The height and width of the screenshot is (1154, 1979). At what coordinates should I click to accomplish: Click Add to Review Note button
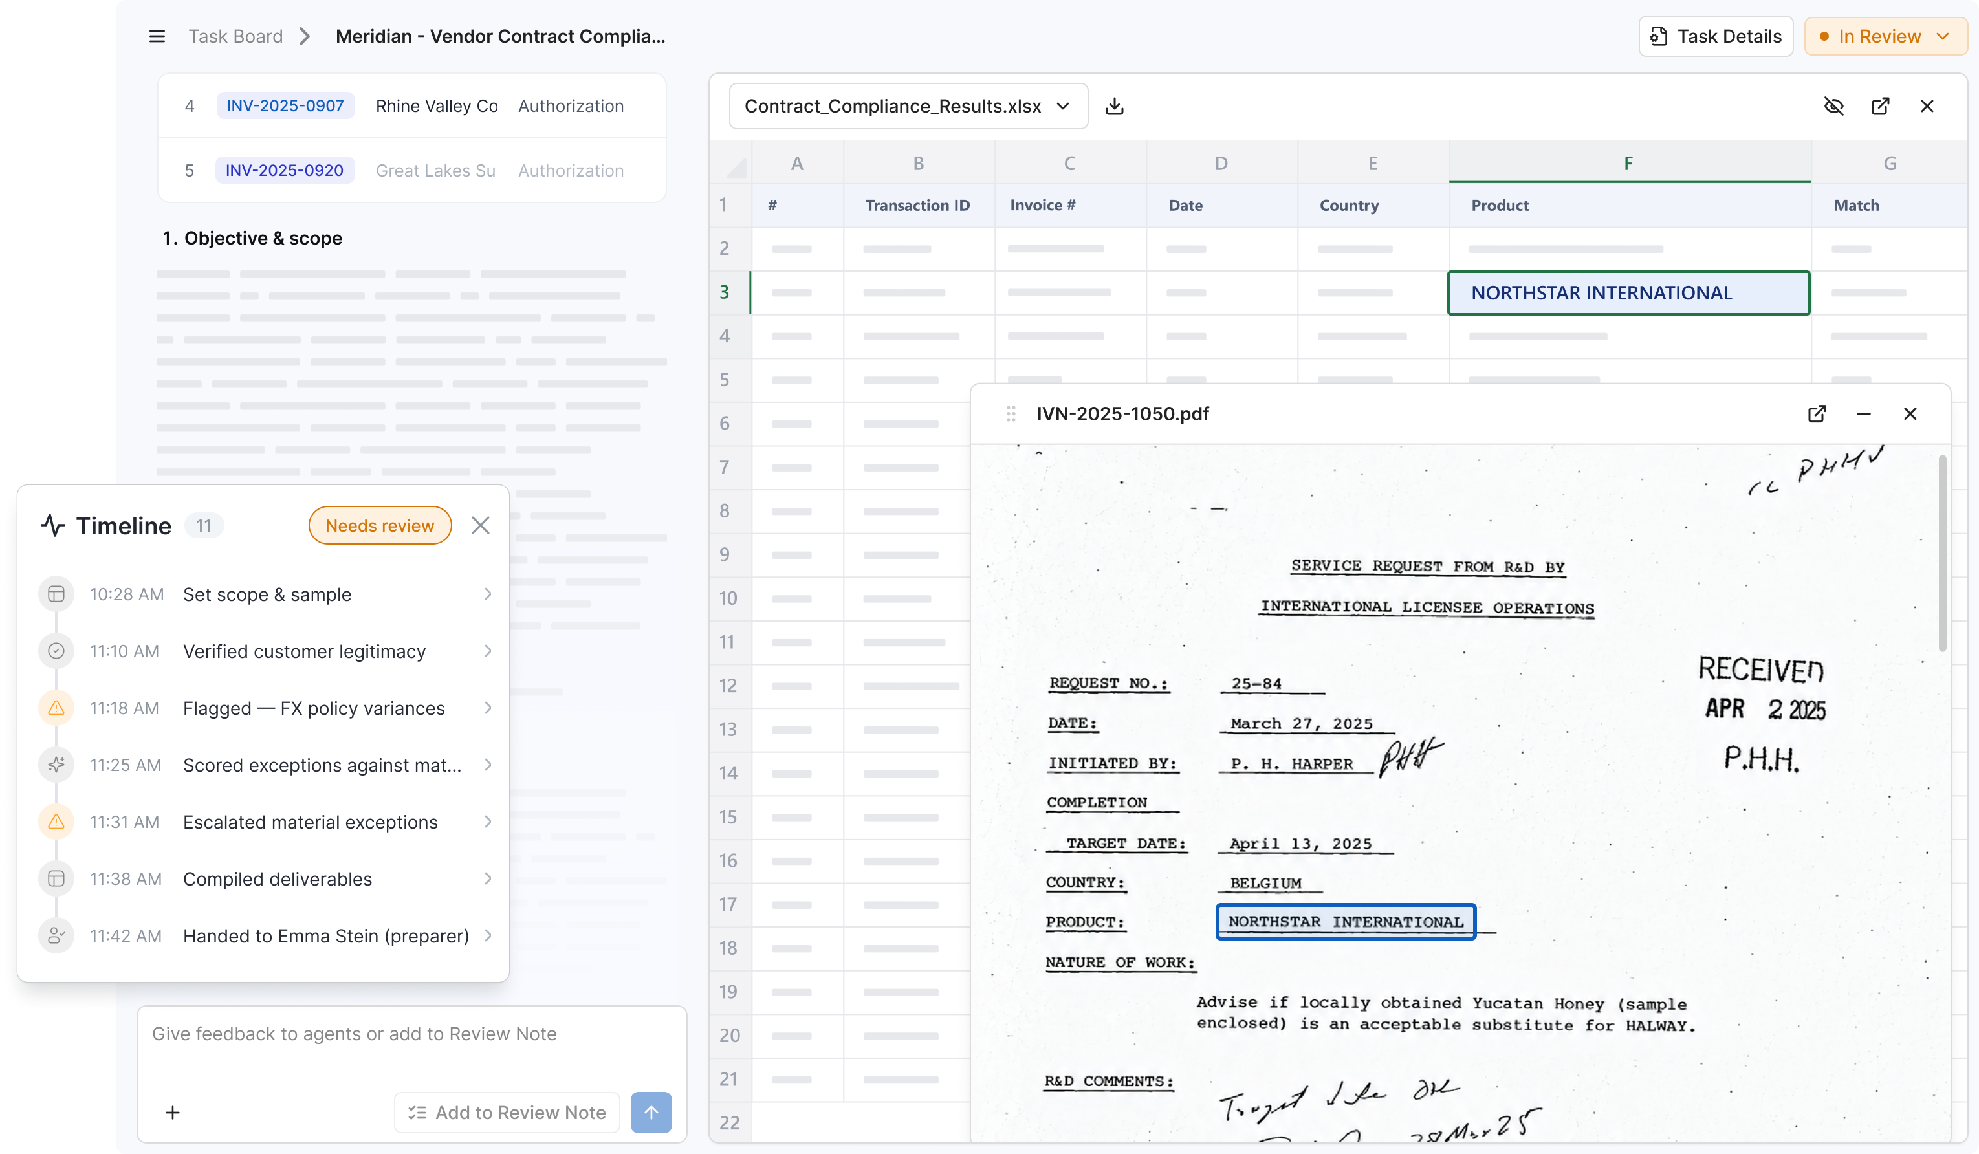tap(507, 1113)
